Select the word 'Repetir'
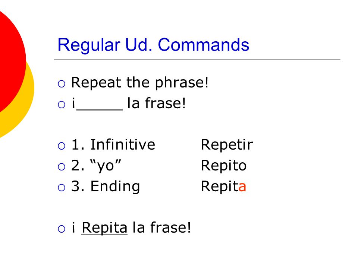This screenshot has height=268, width=358. point(227,144)
